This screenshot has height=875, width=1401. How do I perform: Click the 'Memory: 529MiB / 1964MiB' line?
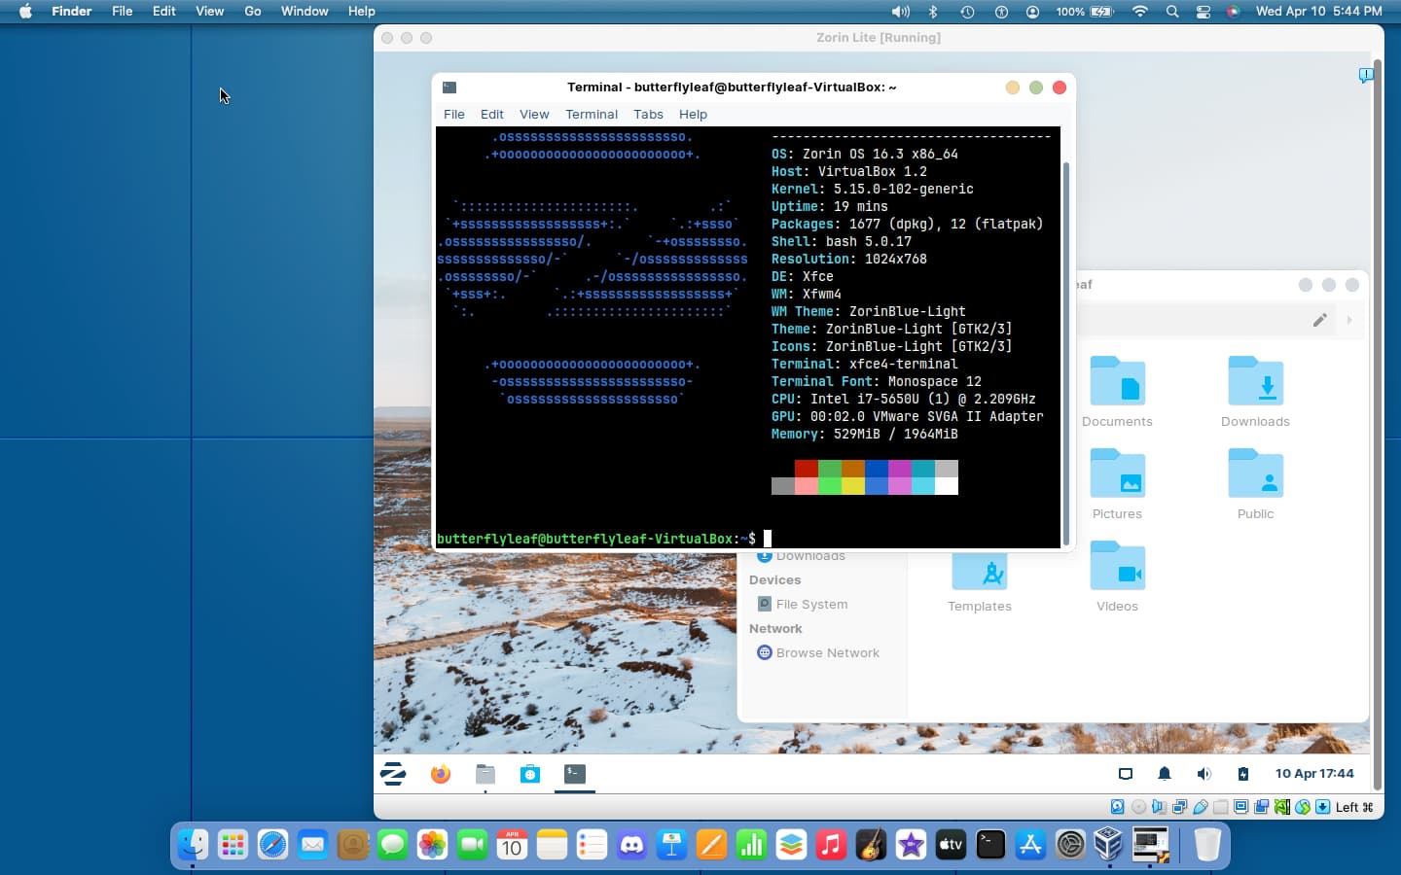point(865,434)
